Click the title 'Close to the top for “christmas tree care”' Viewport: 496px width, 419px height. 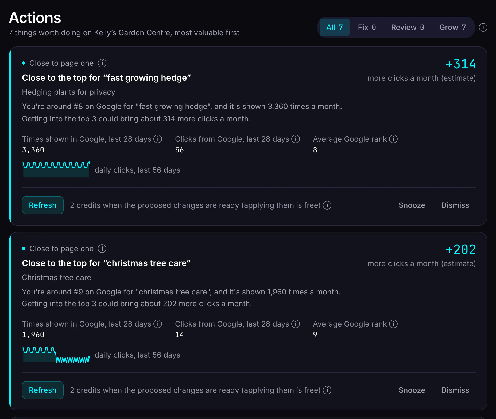pyautogui.click(x=106, y=263)
